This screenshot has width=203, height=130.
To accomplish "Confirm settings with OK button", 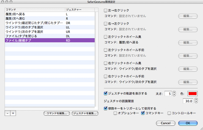I will tap(188, 123).
